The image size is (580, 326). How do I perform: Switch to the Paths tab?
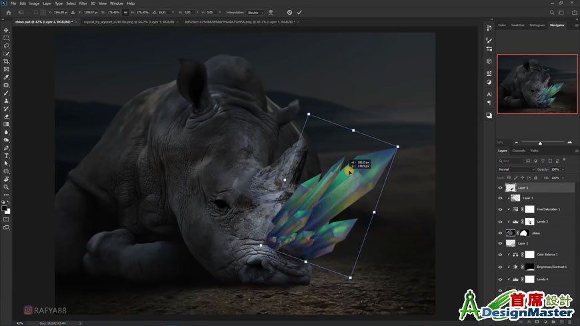[x=534, y=151]
